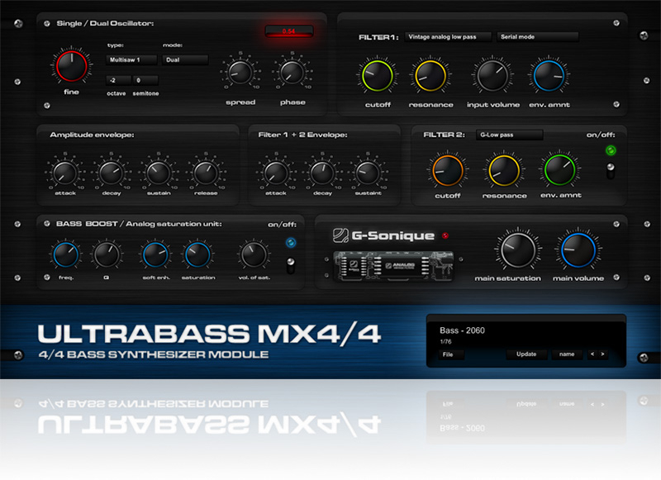This screenshot has width=661, height=480.
Task: Click the oscillator phase knob
Action: 292,72
